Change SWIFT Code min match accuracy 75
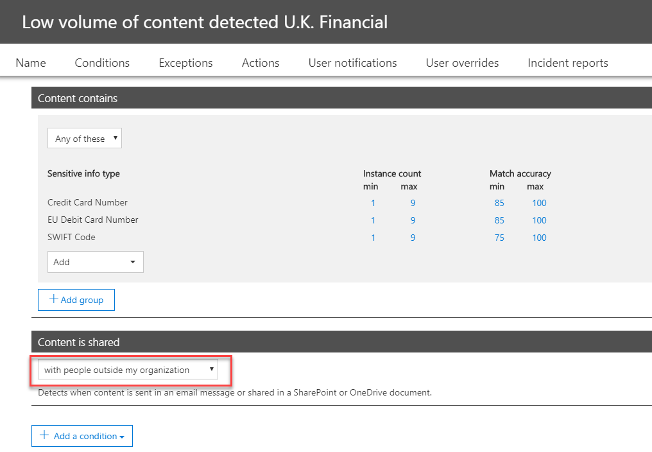 [499, 238]
